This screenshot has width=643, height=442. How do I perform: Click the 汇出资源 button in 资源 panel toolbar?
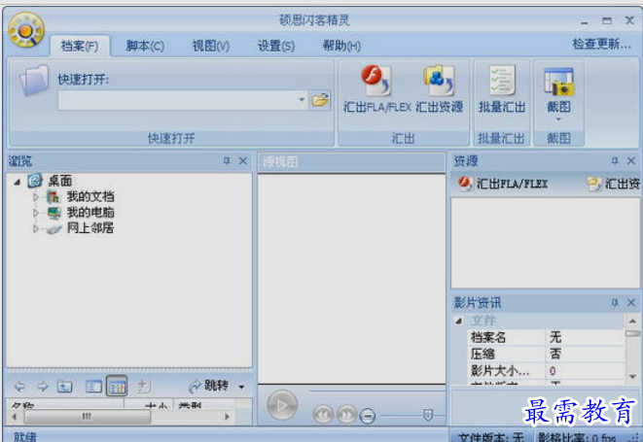pos(613,184)
